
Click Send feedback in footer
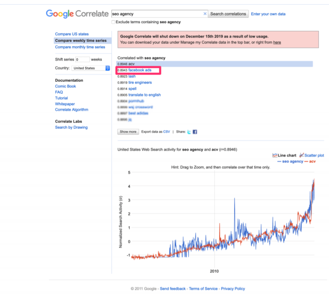pos(173,288)
